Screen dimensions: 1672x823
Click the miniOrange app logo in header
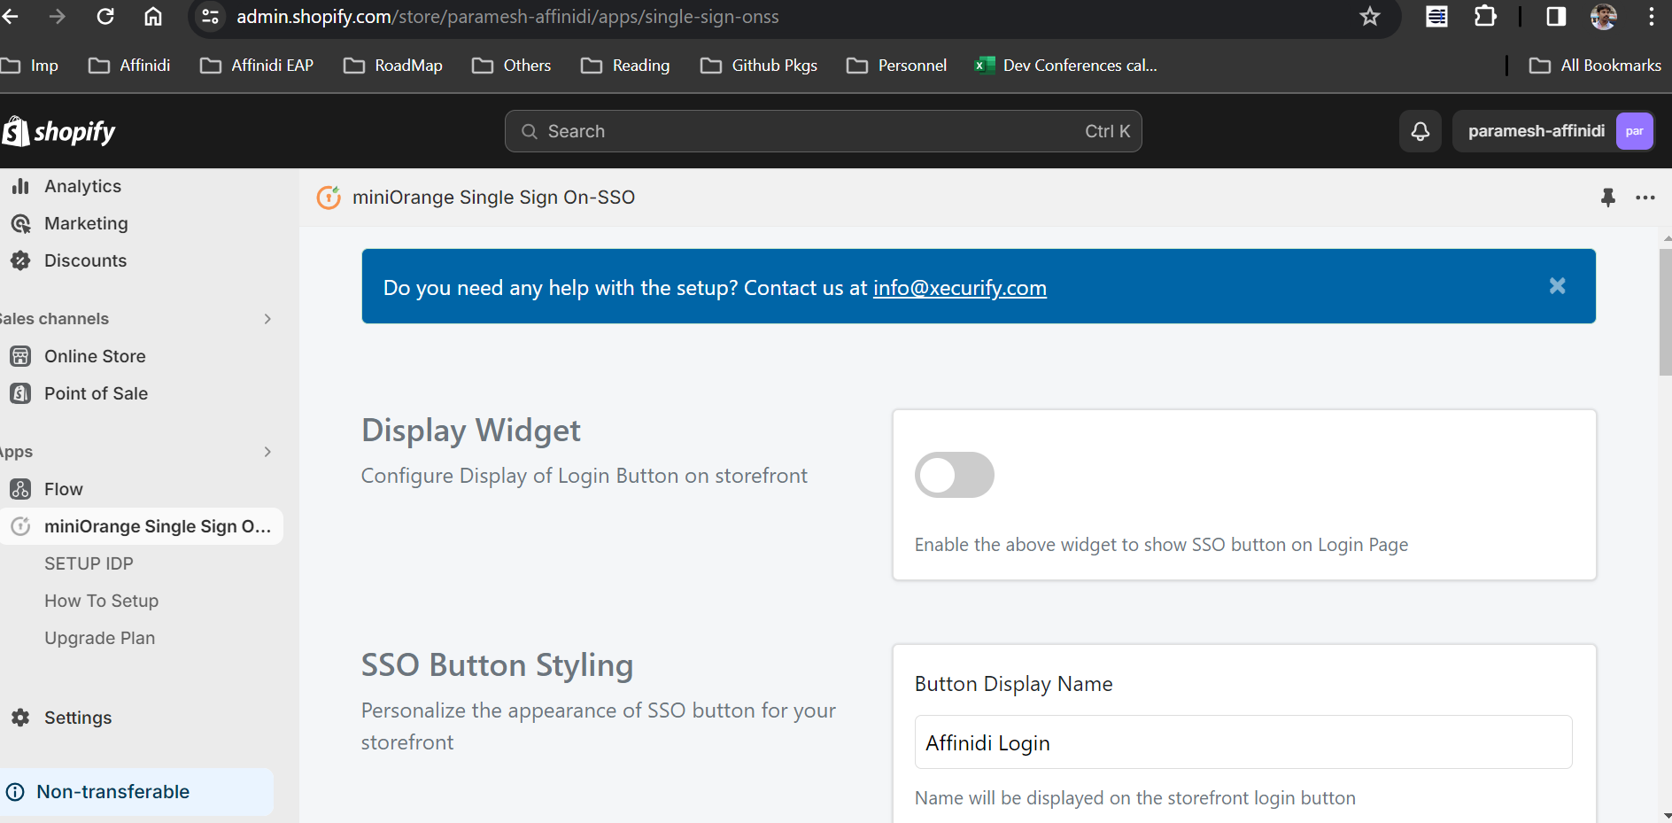(x=329, y=198)
